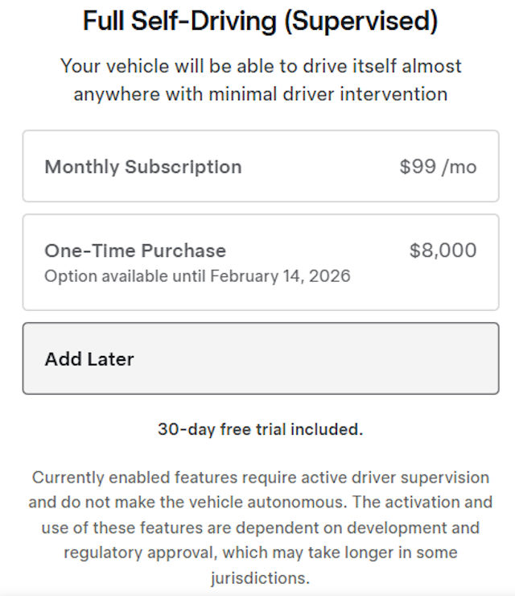The image size is (515, 596).
Task: Click the $8,000 price
Action: pos(443,250)
